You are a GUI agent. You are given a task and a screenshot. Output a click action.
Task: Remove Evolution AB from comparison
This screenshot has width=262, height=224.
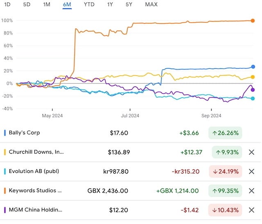tap(251, 171)
